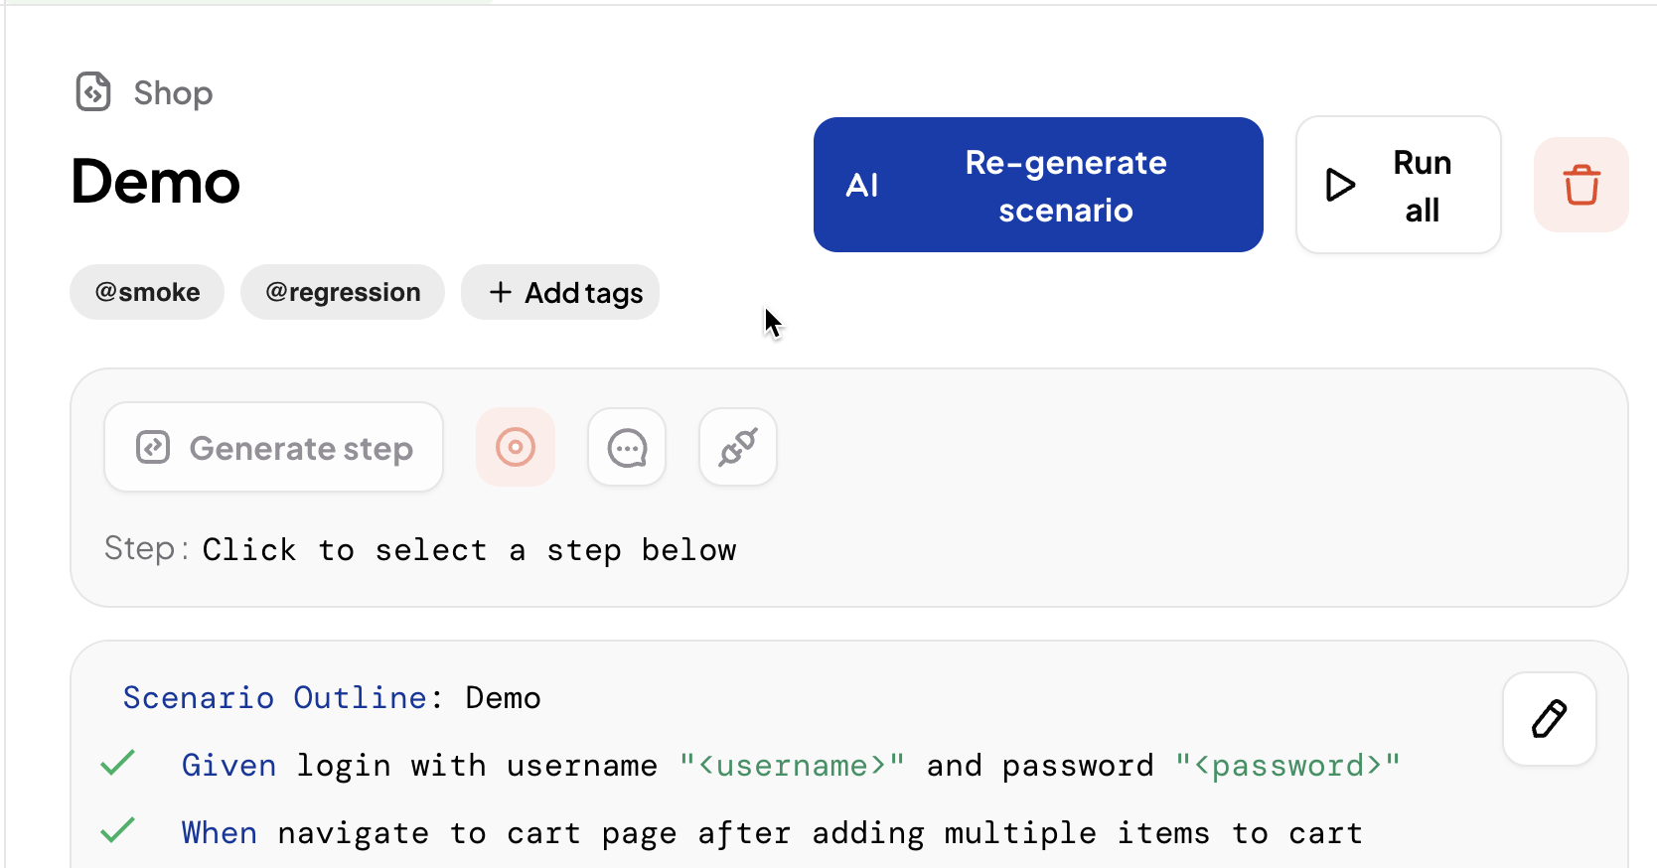The width and height of the screenshot is (1657, 868).
Task: Click the pencil edit scenario icon
Action: click(1550, 719)
